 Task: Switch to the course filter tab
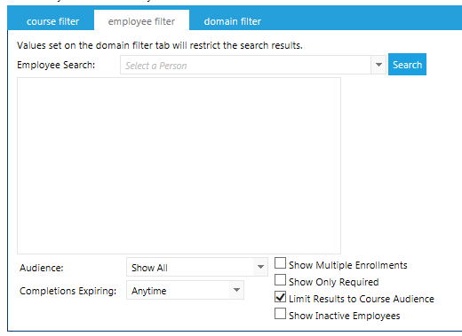tap(52, 21)
